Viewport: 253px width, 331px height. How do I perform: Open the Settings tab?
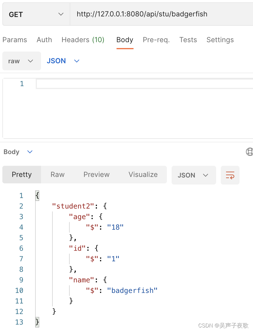click(220, 40)
